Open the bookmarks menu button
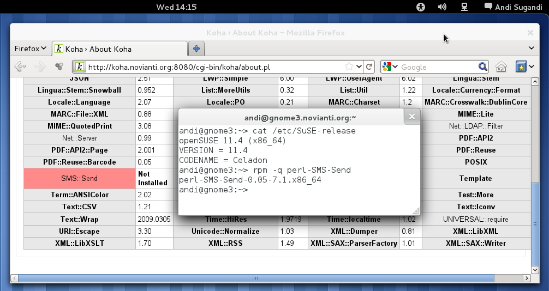Viewport: 549px width, 291px height. click(x=521, y=67)
